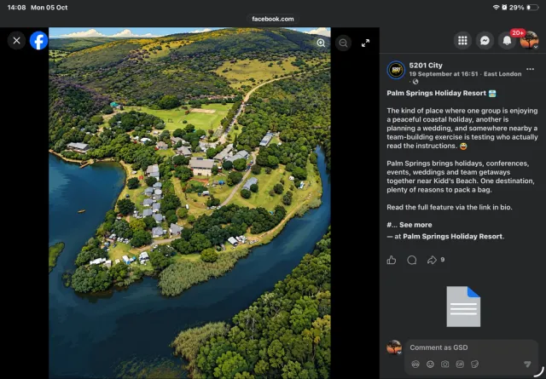The height and width of the screenshot is (379, 546).
Task: Zoom in on the photo
Action: click(321, 43)
